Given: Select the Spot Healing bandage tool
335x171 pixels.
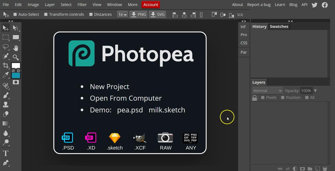Looking at the screenshot, I should coord(6,86).
